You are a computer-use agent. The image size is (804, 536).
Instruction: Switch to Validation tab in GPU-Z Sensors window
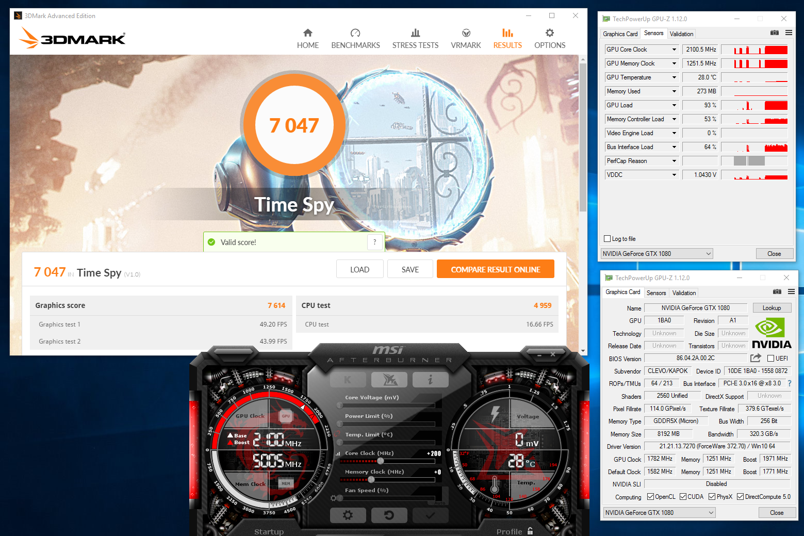(x=681, y=34)
